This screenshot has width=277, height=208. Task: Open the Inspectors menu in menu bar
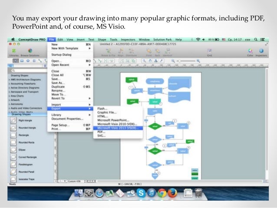[x=128, y=40]
